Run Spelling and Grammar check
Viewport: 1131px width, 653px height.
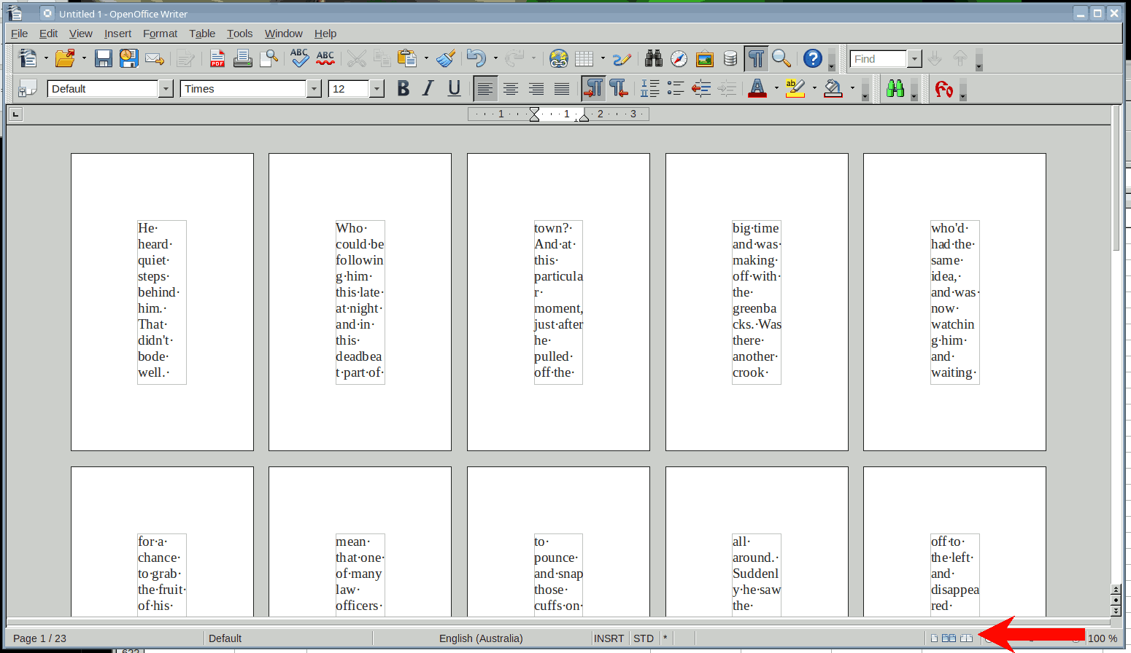click(299, 58)
